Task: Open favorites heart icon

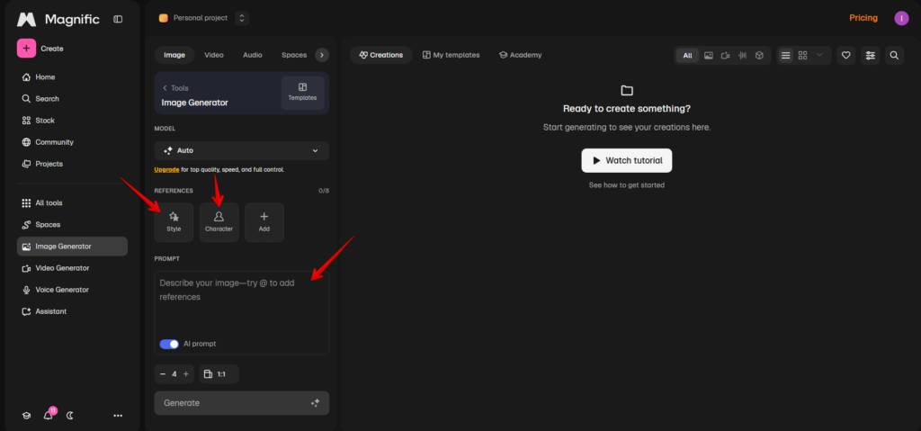Action: pyautogui.click(x=845, y=55)
